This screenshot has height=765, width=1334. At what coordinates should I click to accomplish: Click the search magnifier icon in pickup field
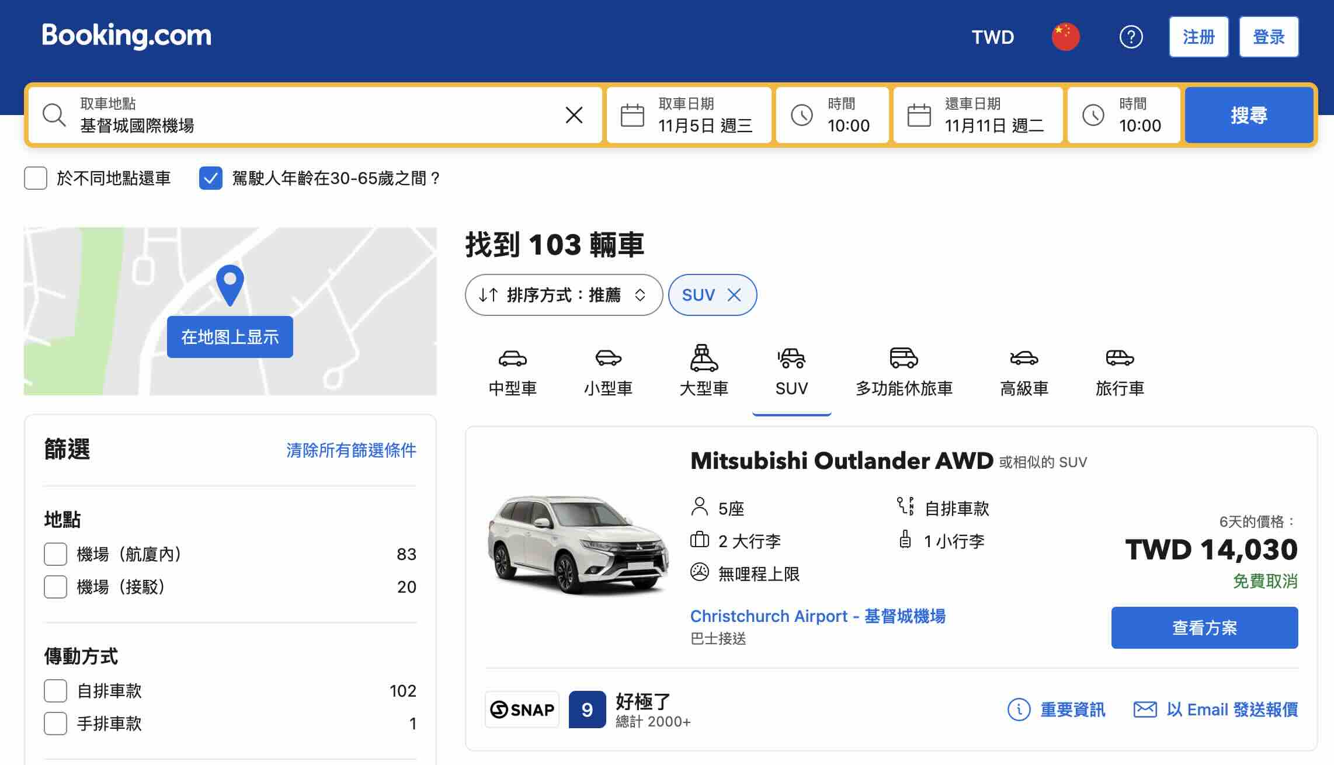[x=54, y=115]
